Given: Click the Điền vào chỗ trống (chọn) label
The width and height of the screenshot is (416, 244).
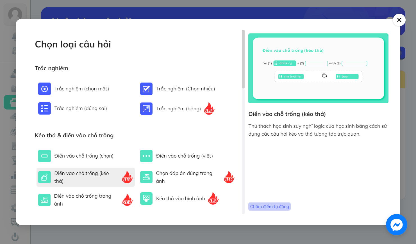Looking at the screenshot, I should (84, 156).
